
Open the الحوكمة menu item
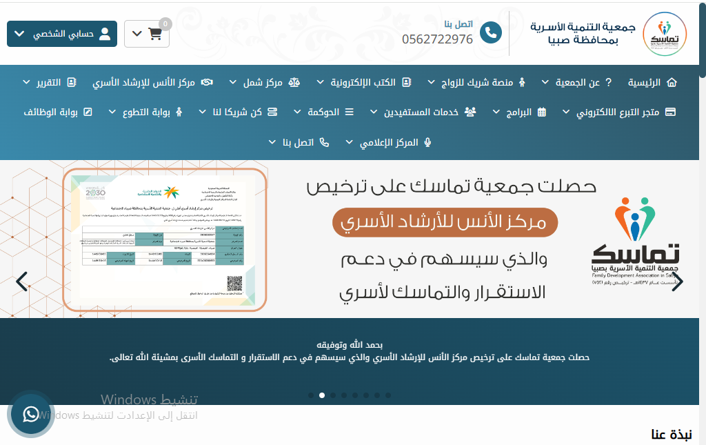coord(324,112)
